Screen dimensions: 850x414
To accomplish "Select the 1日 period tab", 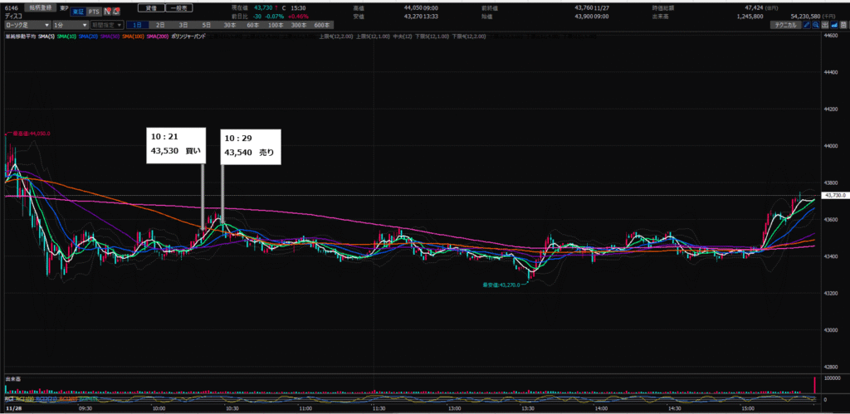I will pos(136,26).
